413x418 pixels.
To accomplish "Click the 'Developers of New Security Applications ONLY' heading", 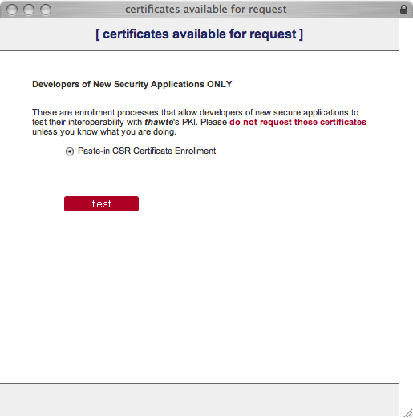I will point(132,84).
